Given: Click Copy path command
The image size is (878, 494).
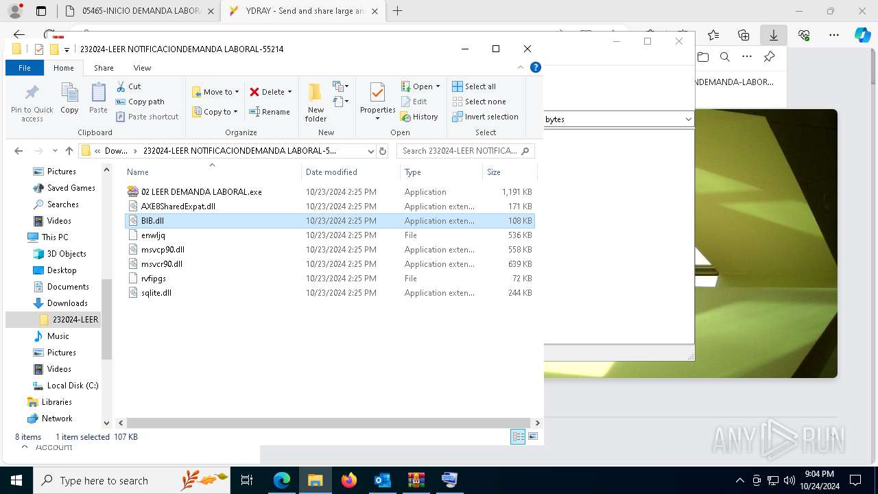Looking at the screenshot, I should [x=140, y=102].
